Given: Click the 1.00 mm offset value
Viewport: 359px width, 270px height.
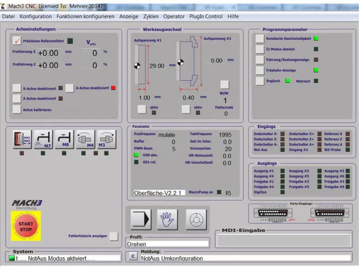Looking at the screenshot, I should click(x=144, y=98).
